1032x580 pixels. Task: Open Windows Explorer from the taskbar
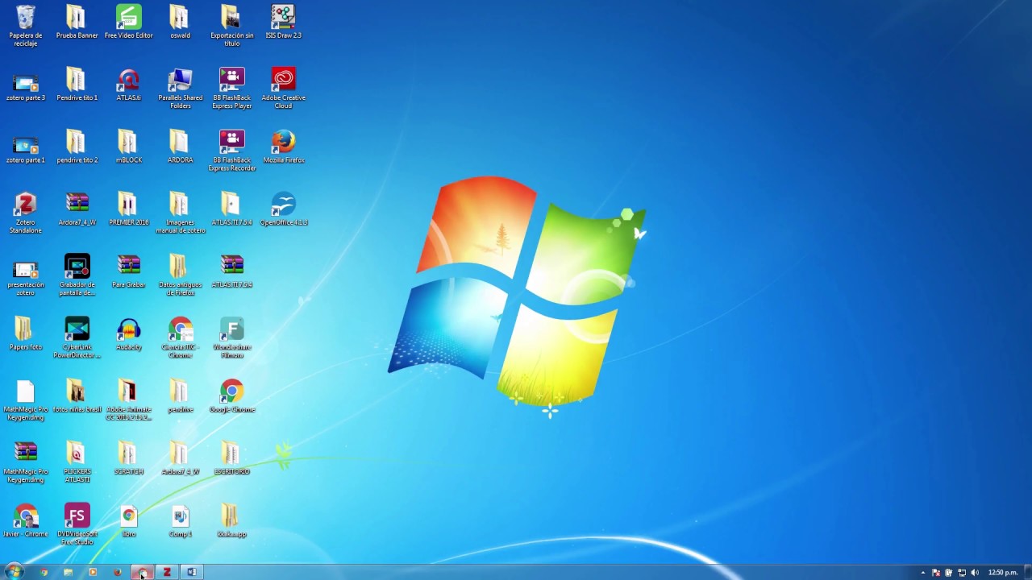pyautogui.click(x=69, y=572)
